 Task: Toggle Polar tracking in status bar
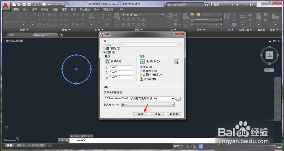pos(201,146)
